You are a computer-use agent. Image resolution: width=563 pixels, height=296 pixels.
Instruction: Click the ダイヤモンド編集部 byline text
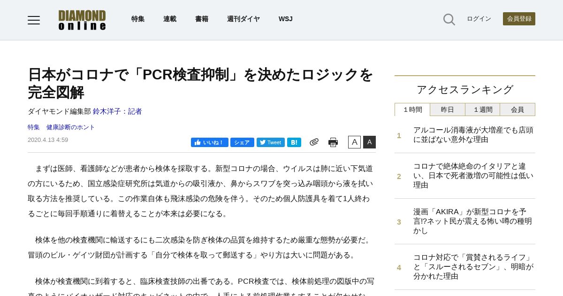(x=59, y=111)
